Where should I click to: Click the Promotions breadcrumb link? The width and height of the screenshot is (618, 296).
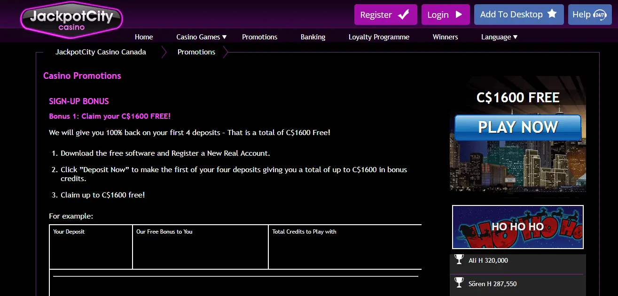tap(196, 52)
